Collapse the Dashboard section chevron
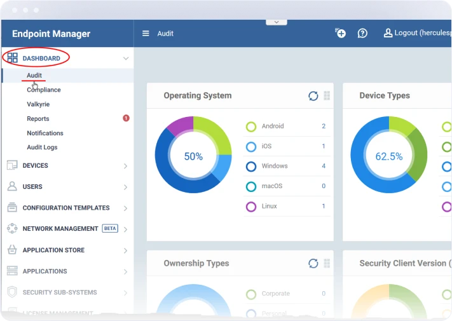The image size is (452, 321). tap(125, 58)
